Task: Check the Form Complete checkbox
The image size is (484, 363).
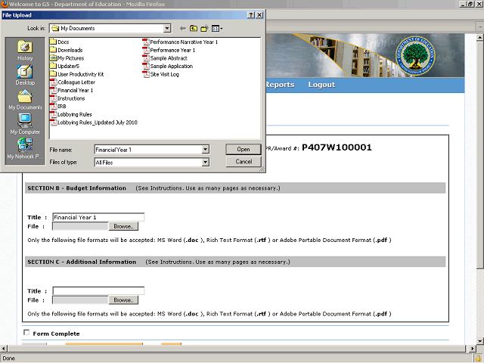Action: [x=26, y=333]
